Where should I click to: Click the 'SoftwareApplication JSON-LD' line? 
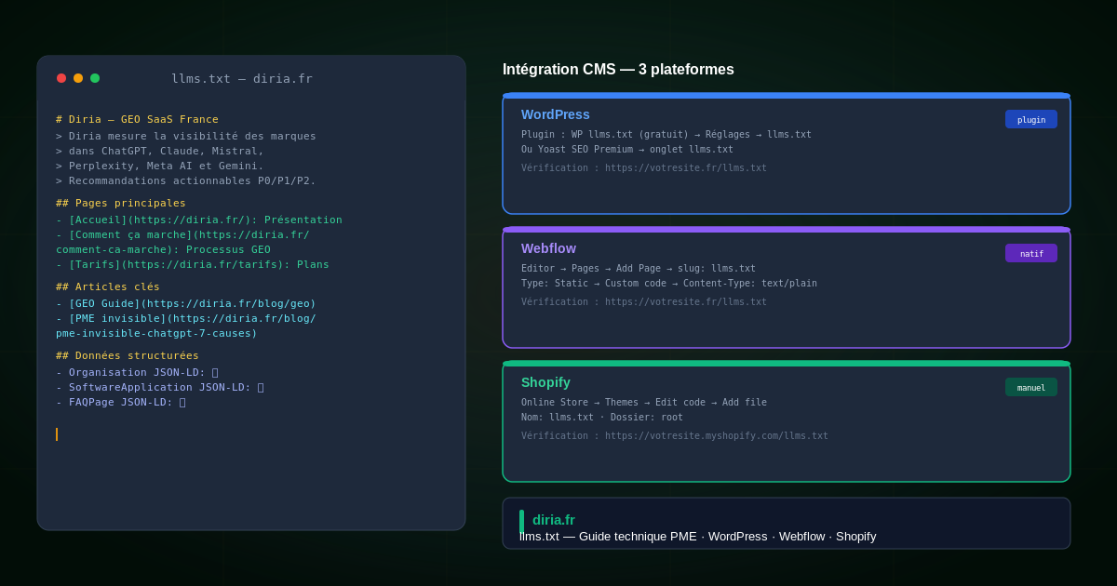(x=160, y=387)
